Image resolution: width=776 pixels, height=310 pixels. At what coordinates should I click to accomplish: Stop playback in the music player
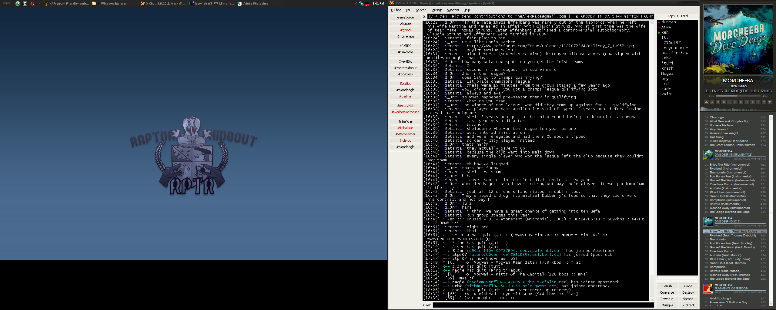pyautogui.click(x=724, y=102)
